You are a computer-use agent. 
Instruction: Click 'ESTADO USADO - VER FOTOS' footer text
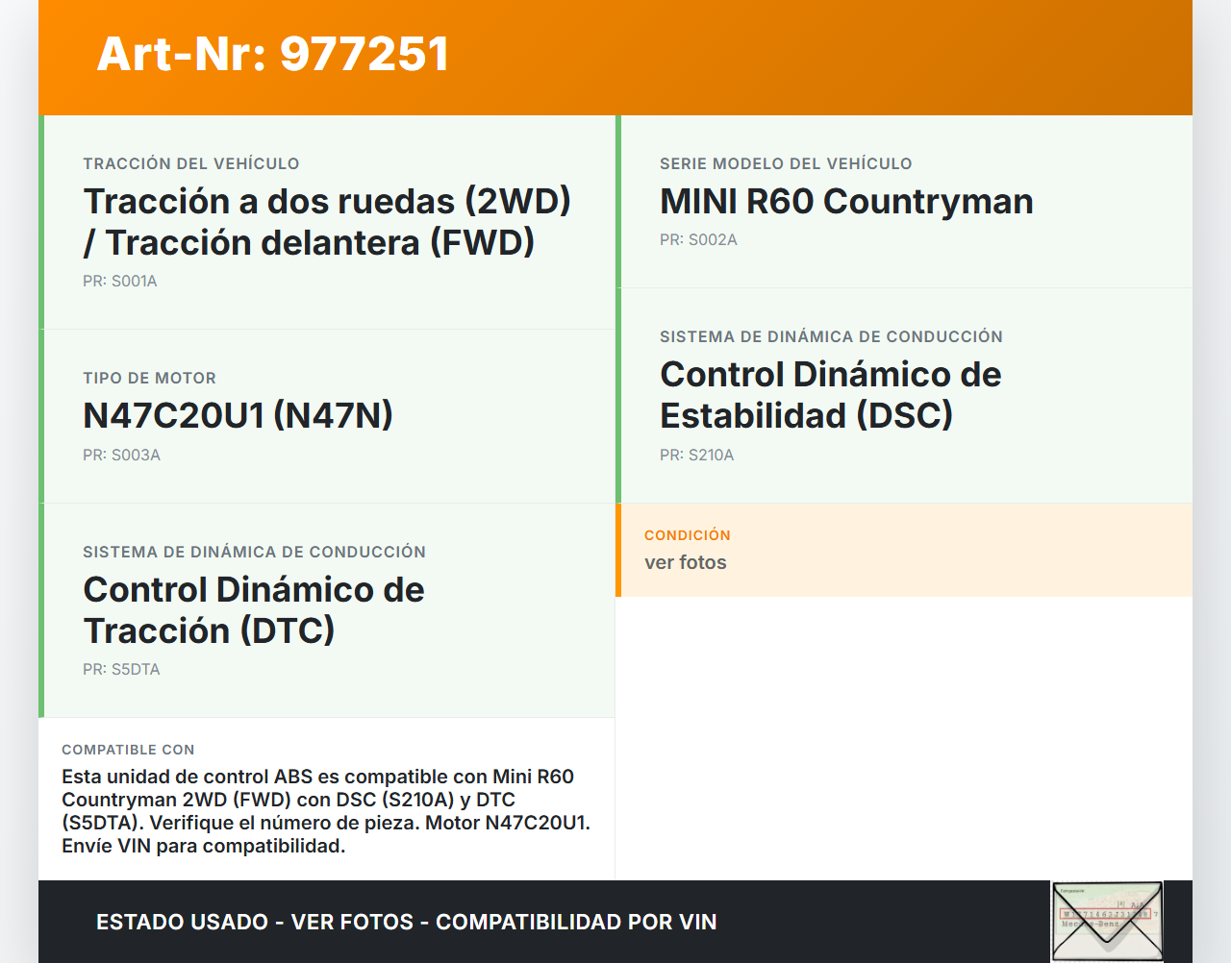(255, 922)
